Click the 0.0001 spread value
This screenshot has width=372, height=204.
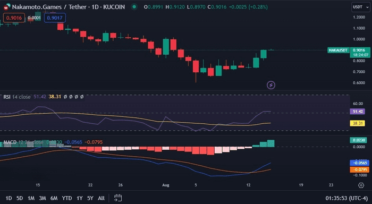[34, 18]
